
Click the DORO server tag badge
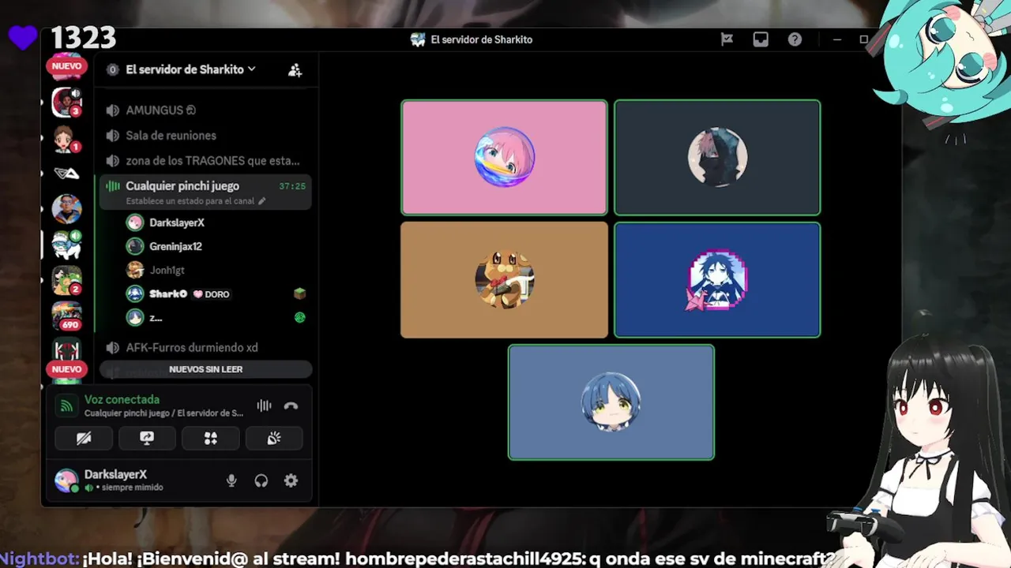tap(212, 294)
